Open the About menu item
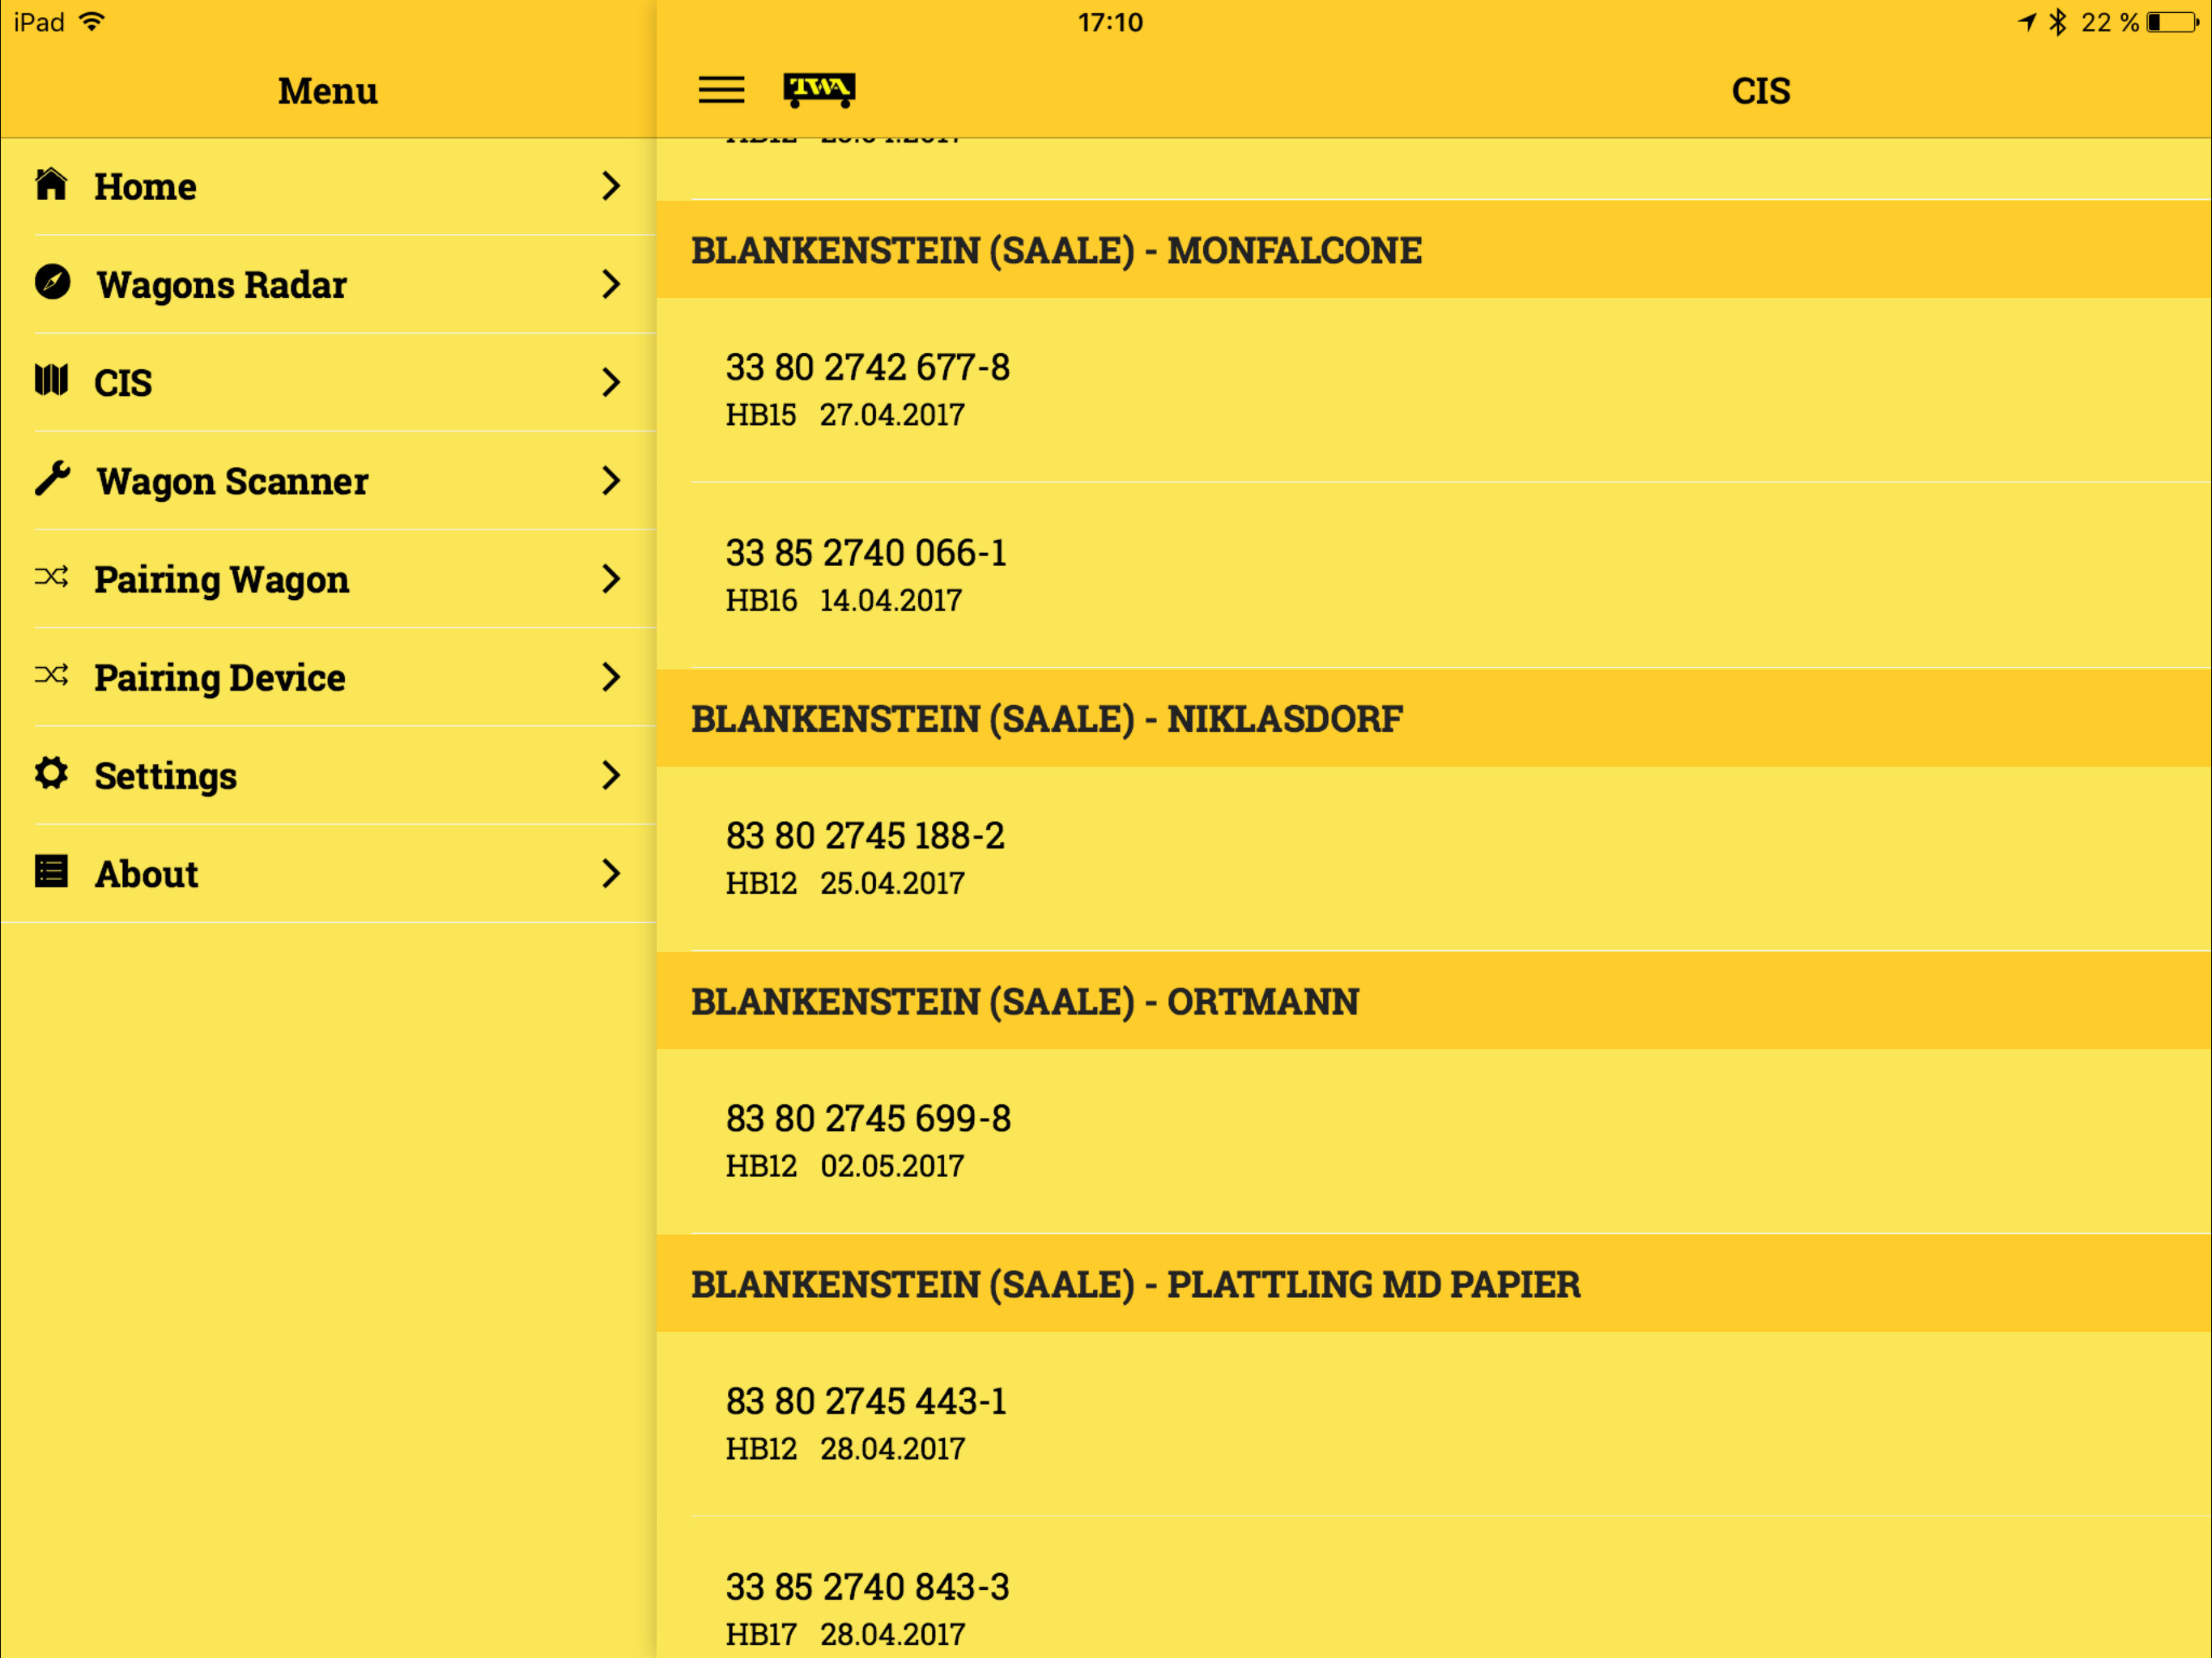This screenshot has width=2212, height=1658. coord(328,873)
